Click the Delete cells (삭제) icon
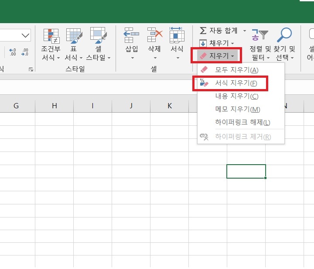This screenshot has height=269, width=314. tap(154, 35)
